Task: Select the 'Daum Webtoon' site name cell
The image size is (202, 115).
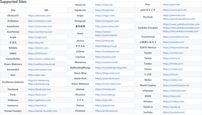Action: click(x=13, y=64)
